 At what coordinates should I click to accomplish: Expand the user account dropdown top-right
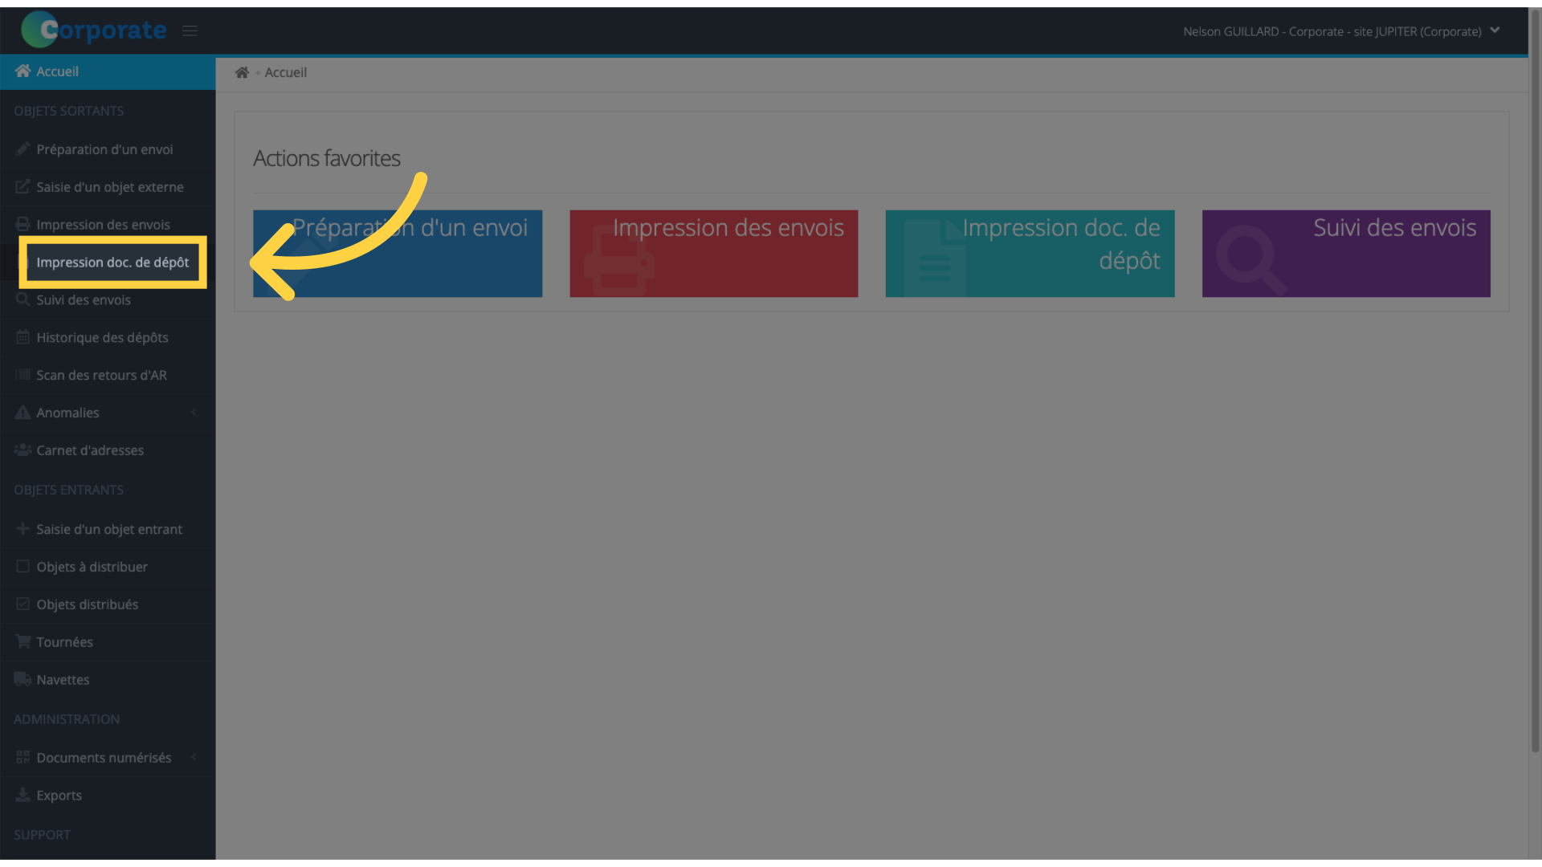[x=1495, y=30]
